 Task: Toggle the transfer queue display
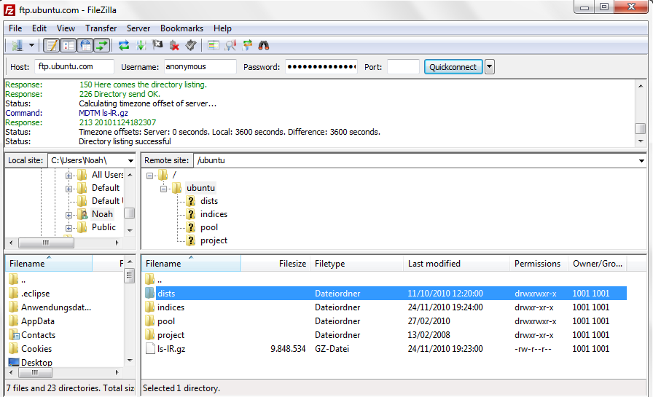[x=101, y=45]
